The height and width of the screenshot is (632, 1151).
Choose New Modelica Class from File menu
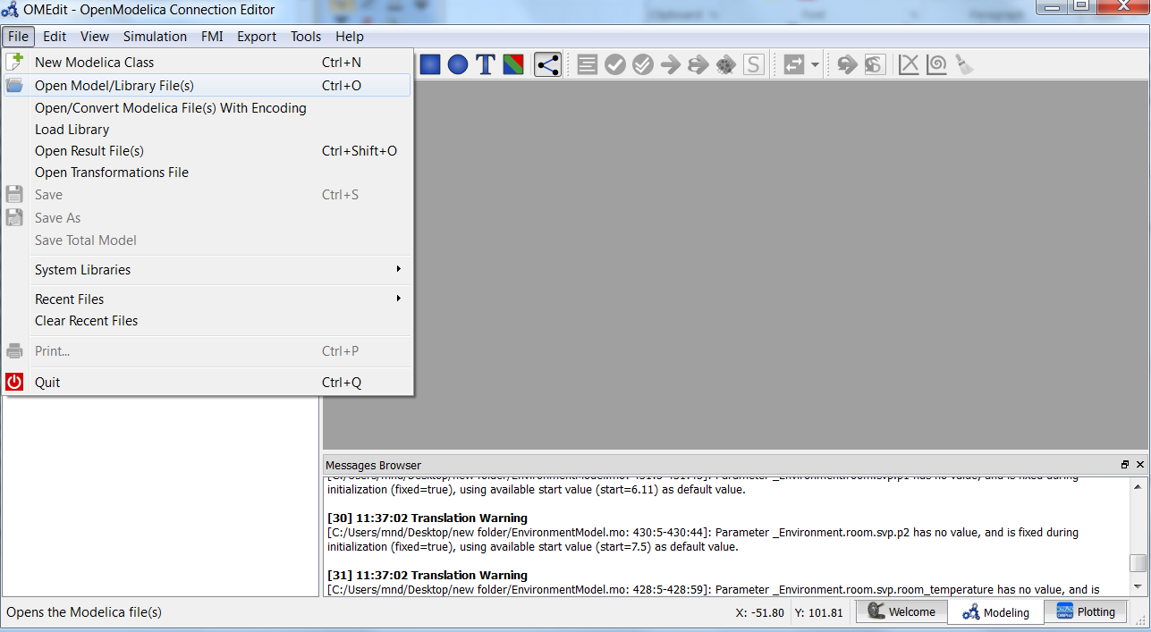point(207,63)
